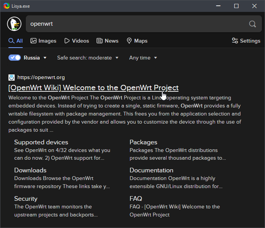Open the Supported devices sitelink

point(41,142)
